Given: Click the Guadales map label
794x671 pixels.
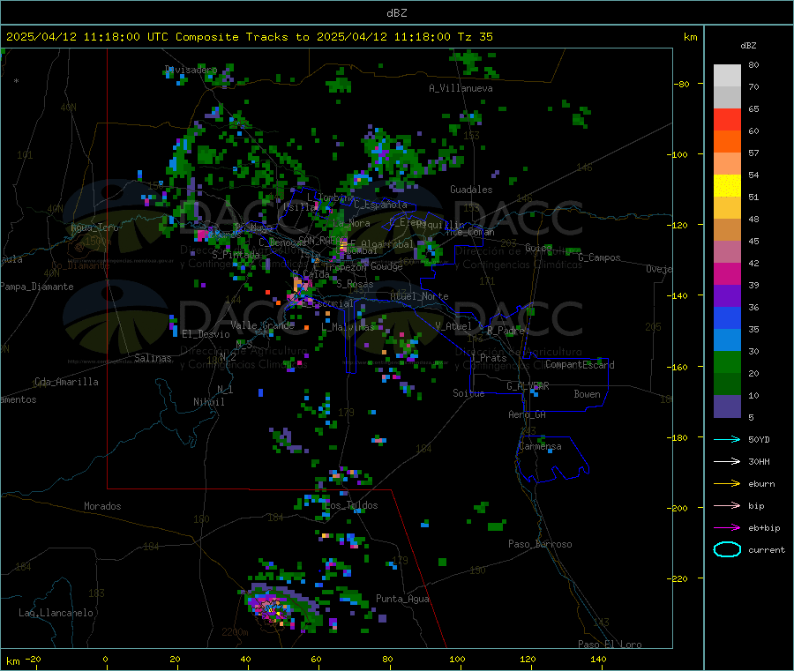Looking at the screenshot, I should pyautogui.click(x=471, y=190).
